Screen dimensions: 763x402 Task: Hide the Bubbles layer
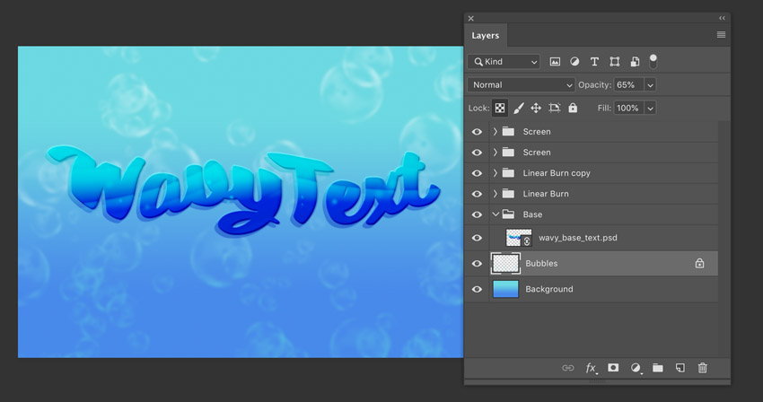477,264
